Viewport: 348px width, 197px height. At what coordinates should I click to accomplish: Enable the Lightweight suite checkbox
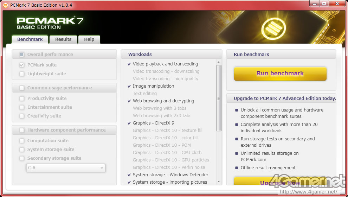[22, 74]
